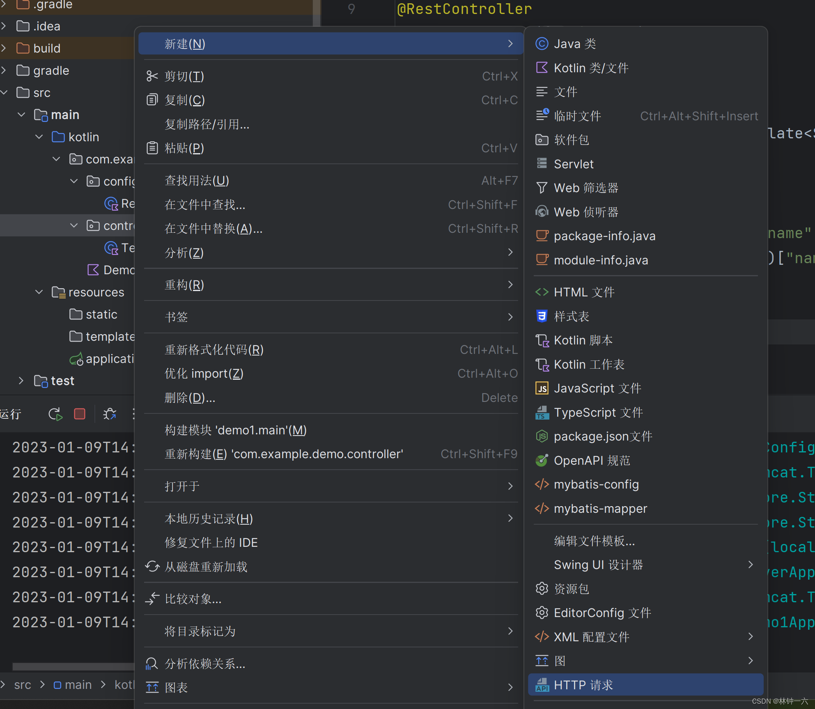Click the src breadcrumb at the bottom

23,684
